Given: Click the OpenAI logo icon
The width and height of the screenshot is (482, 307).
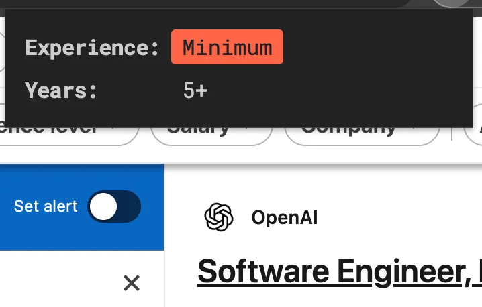Looking at the screenshot, I should 219,217.
